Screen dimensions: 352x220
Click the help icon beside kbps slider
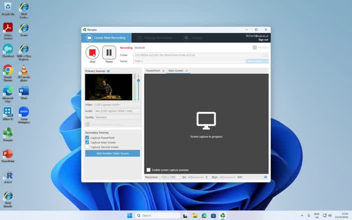(265, 177)
